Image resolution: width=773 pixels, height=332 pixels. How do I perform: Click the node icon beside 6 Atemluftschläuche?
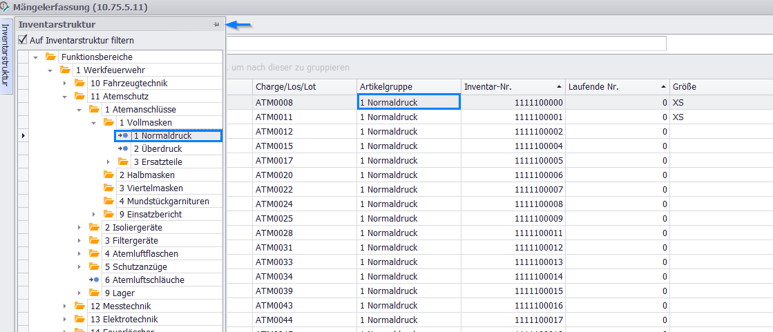click(x=94, y=280)
